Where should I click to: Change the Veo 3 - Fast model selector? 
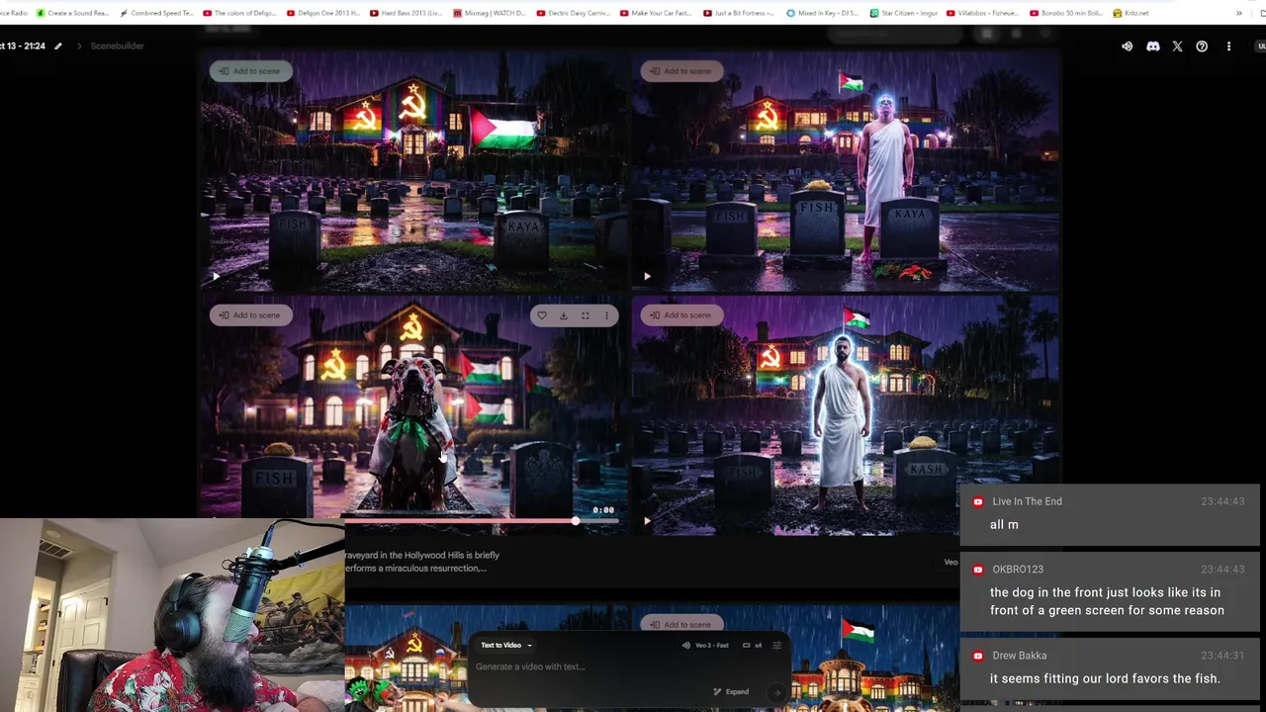(x=705, y=646)
